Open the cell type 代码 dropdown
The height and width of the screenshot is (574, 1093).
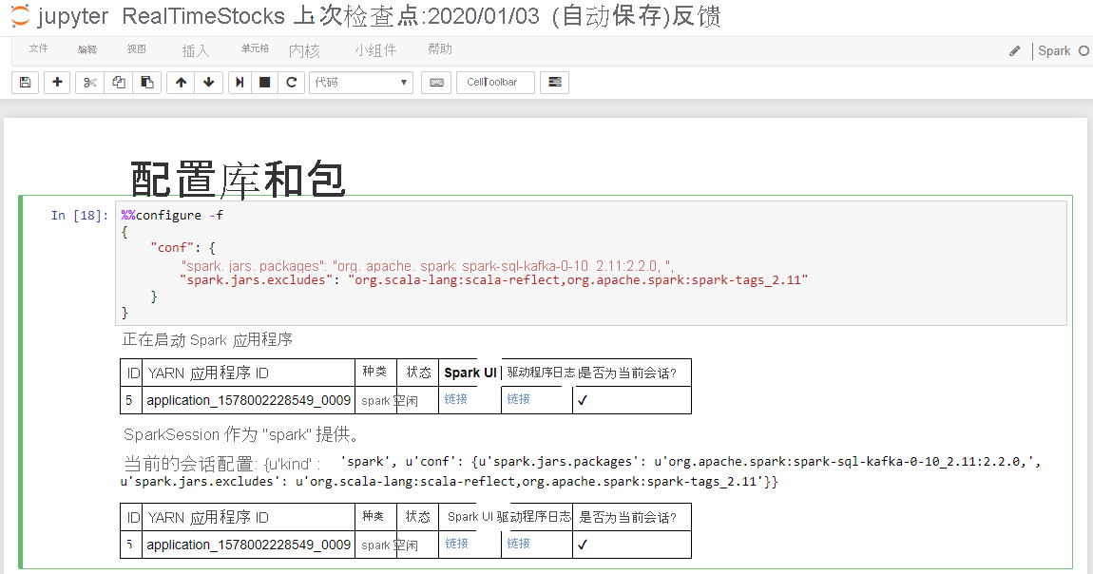pyautogui.click(x=361, y=82)
